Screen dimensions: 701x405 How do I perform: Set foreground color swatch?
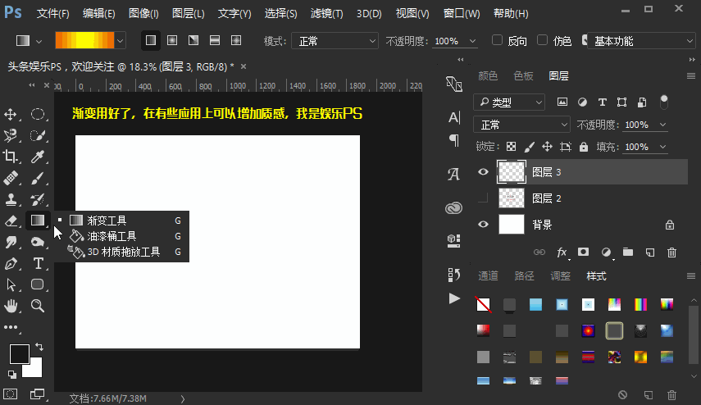(19, 354)
